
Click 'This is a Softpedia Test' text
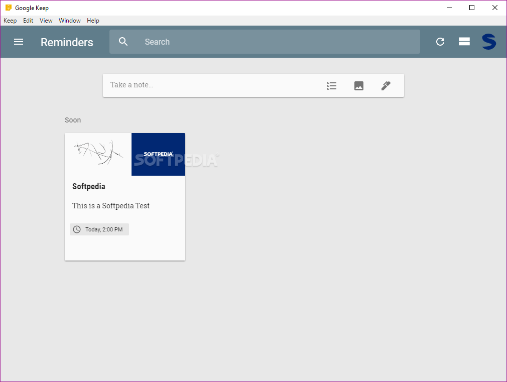(111, 206)
